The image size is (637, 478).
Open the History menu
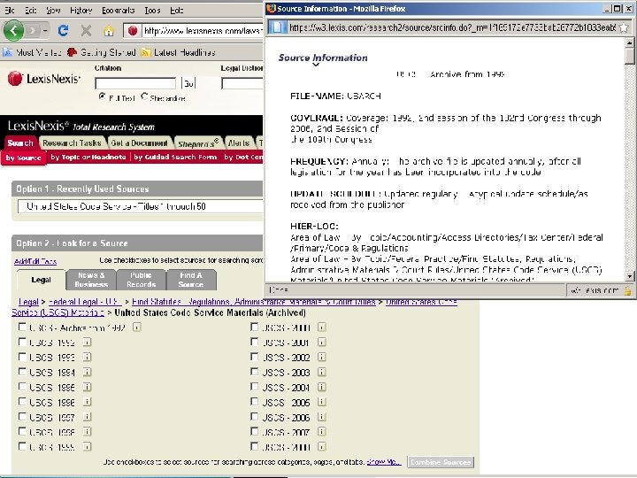81,10
